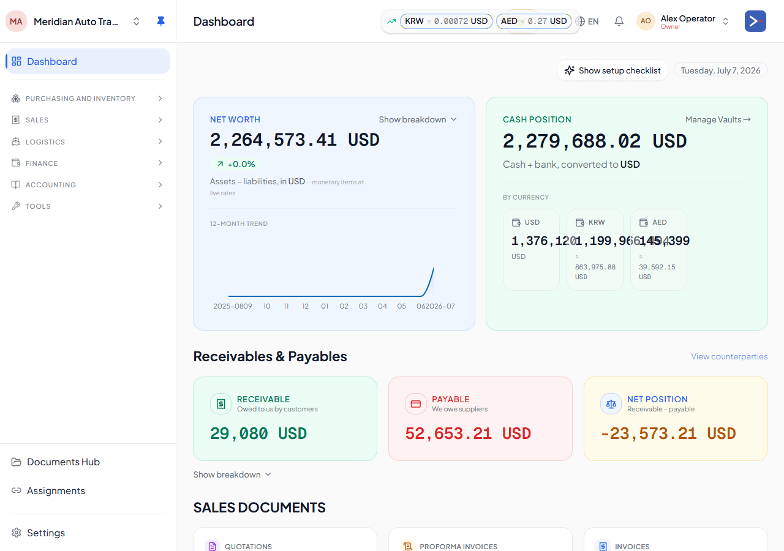Open Manage Vaults link
Image resolution: width=784 pixels, height=551 pixels.
(718, 119)
